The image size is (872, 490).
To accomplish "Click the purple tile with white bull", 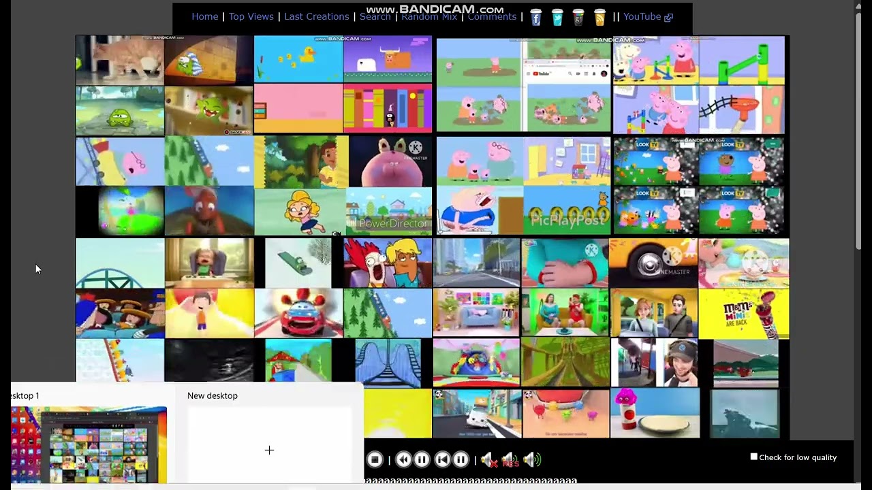I will (x=388, y=59).
